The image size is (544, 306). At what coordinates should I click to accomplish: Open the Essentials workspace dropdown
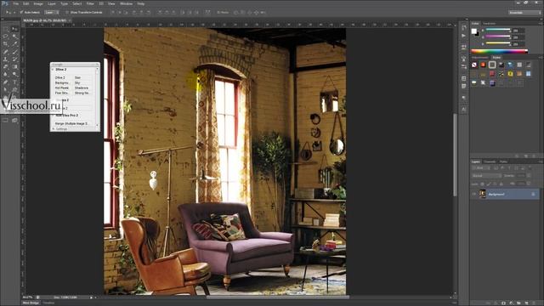pos(524,13)
